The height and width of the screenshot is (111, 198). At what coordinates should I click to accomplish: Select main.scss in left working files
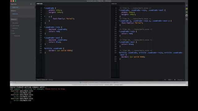15,7
